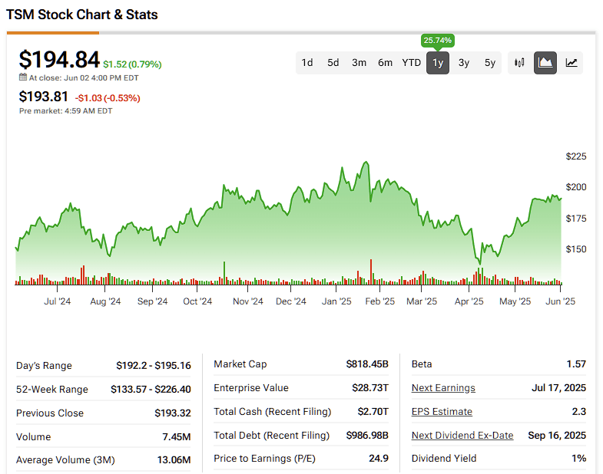Click the Oct '24 axis label
The width and height of the screenshot is (603, 474).
point(197,301)
